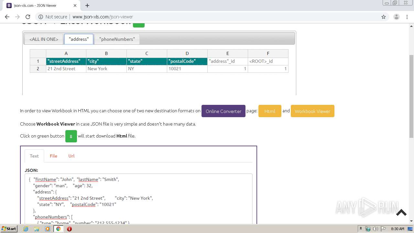Image resolution: width=414 pixels, height=233 pixels.
Task: Click the red security taskbar icon
Action: pyautogui.click(x=69, y=229)
